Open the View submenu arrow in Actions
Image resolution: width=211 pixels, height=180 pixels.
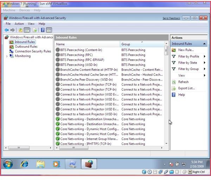204,75
